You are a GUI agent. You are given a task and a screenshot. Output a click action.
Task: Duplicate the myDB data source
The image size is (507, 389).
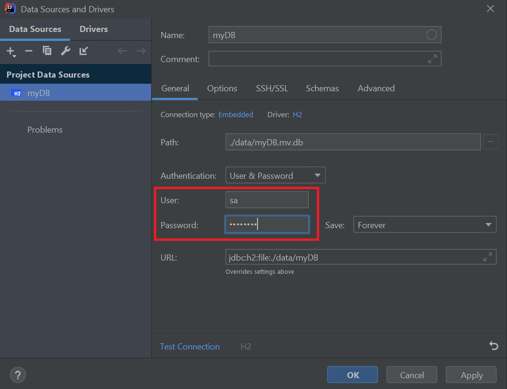(47, 50)
